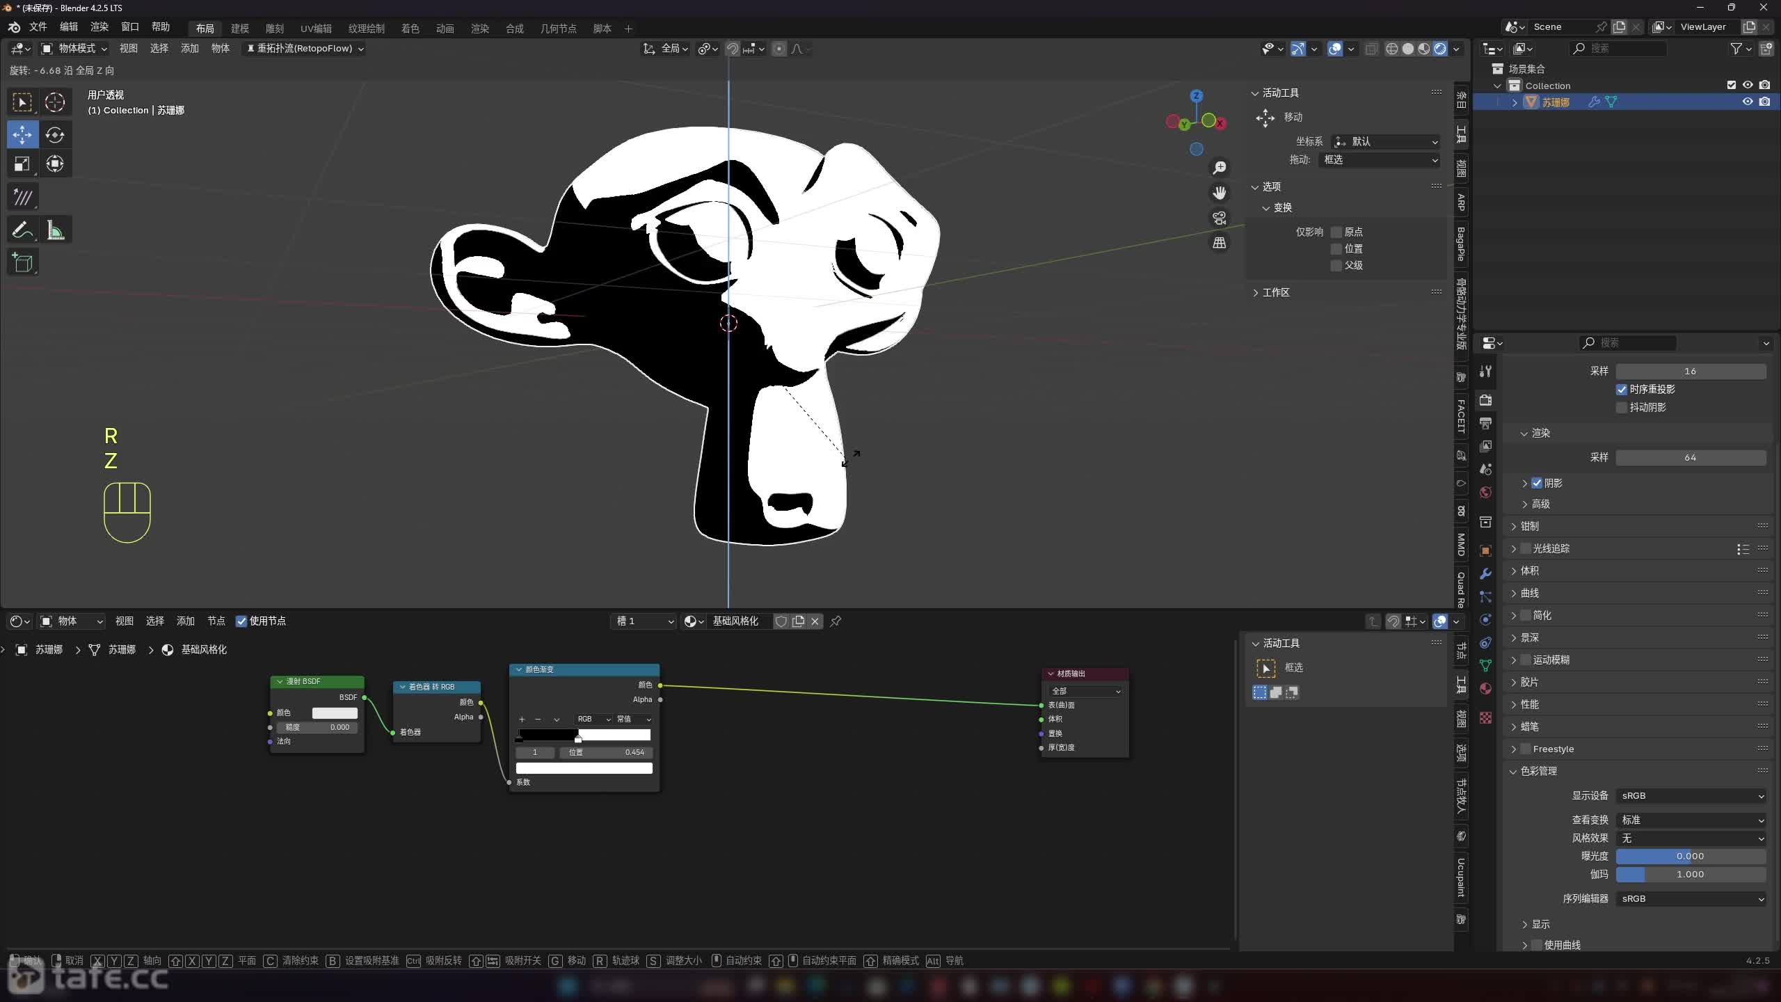The width and height of the screenshot is (1781, 1002).
Task: Activate the Annotate tool
Action: click(x=22, y=230)
